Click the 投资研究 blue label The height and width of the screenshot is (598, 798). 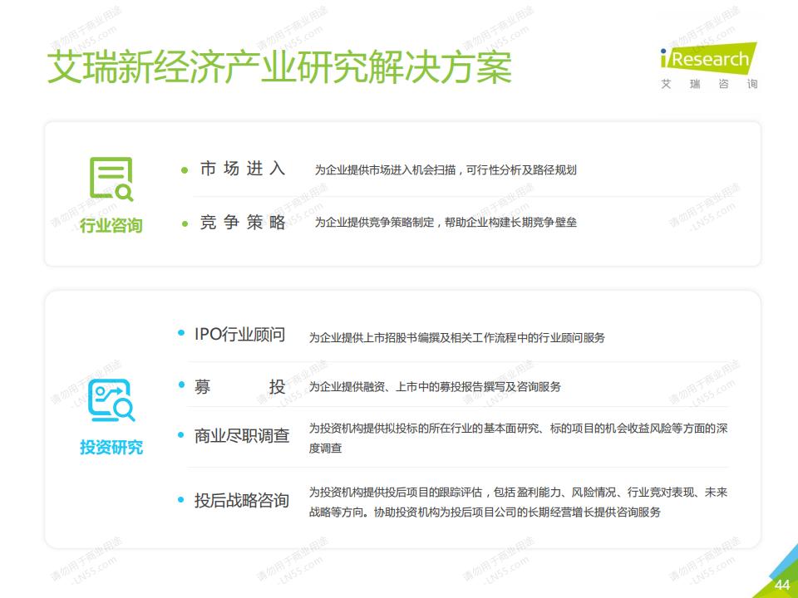pyautogui.click(x=111, y=448)
